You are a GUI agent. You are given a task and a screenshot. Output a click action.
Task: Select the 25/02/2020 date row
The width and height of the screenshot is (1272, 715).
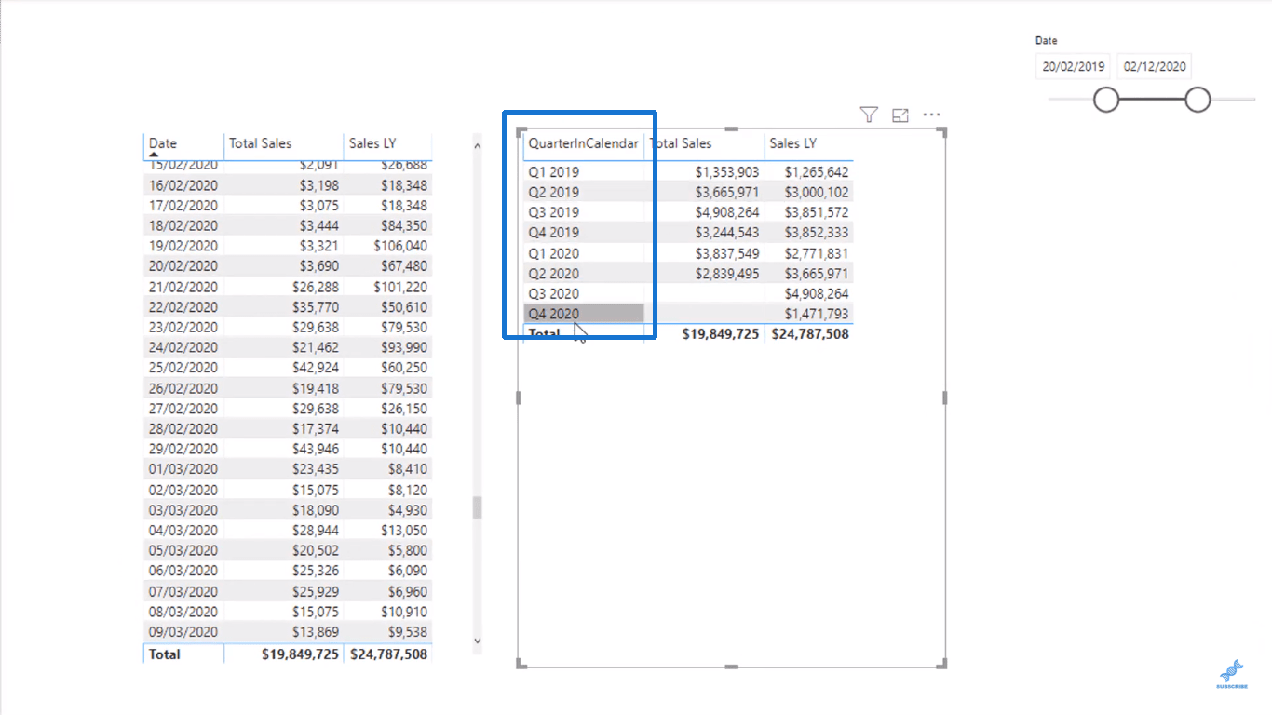pos(288,368)
